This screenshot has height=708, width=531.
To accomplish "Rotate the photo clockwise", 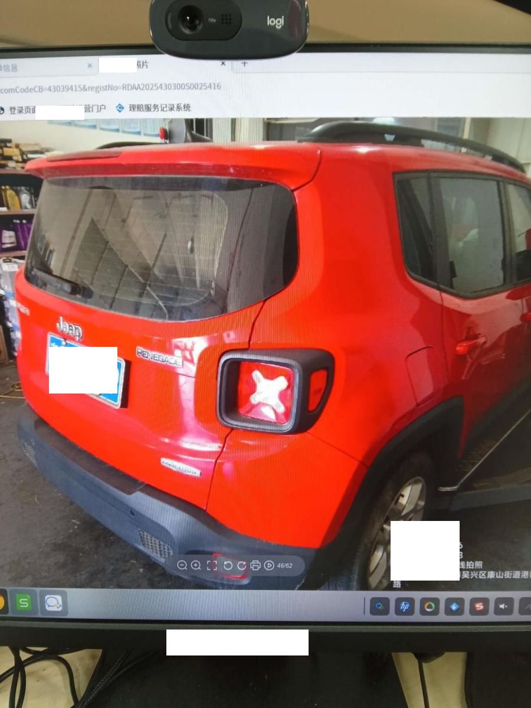I will point(241,565).
